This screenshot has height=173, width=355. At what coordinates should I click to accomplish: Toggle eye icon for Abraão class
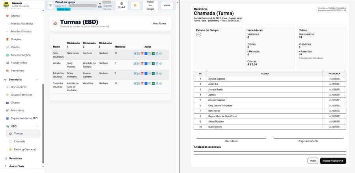(x=161, y=64)
